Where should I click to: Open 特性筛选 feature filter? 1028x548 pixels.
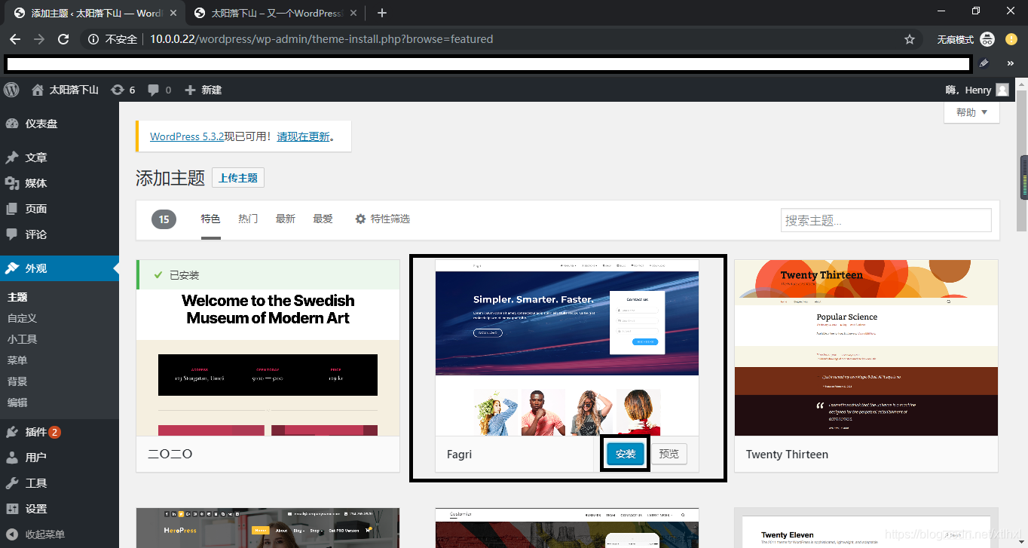coord(382,219)
